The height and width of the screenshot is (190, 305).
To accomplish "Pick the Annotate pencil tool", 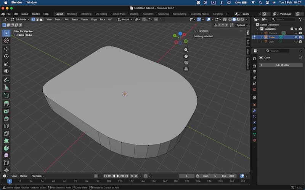I will pos(6,80).
